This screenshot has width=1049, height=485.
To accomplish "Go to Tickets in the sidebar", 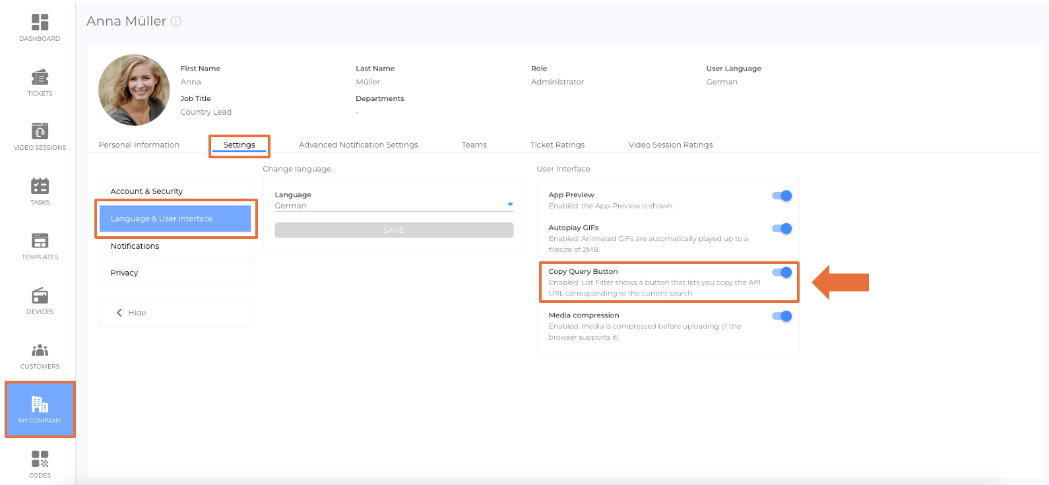I will click(x=40, y=78).
